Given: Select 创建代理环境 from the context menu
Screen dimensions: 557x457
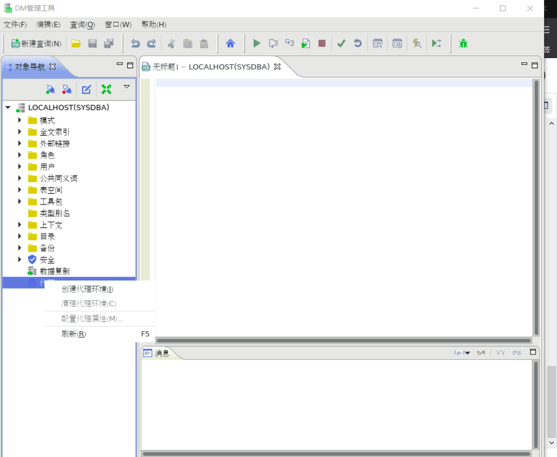Looking at the screenshot, I should pos(88,289).
